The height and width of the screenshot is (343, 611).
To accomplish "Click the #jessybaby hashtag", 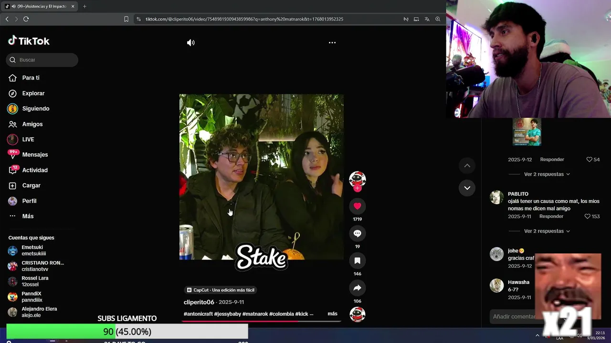I will 227,314.
